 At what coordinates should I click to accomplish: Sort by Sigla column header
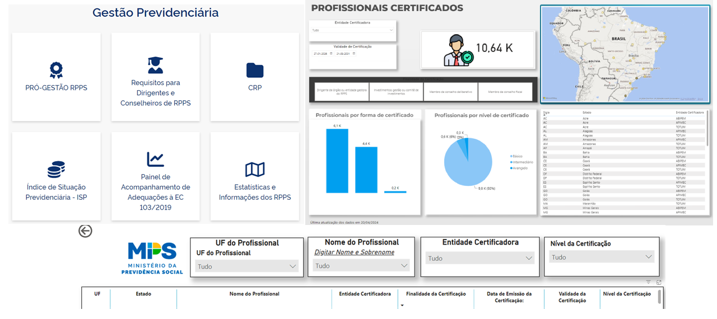coord(546,112)
